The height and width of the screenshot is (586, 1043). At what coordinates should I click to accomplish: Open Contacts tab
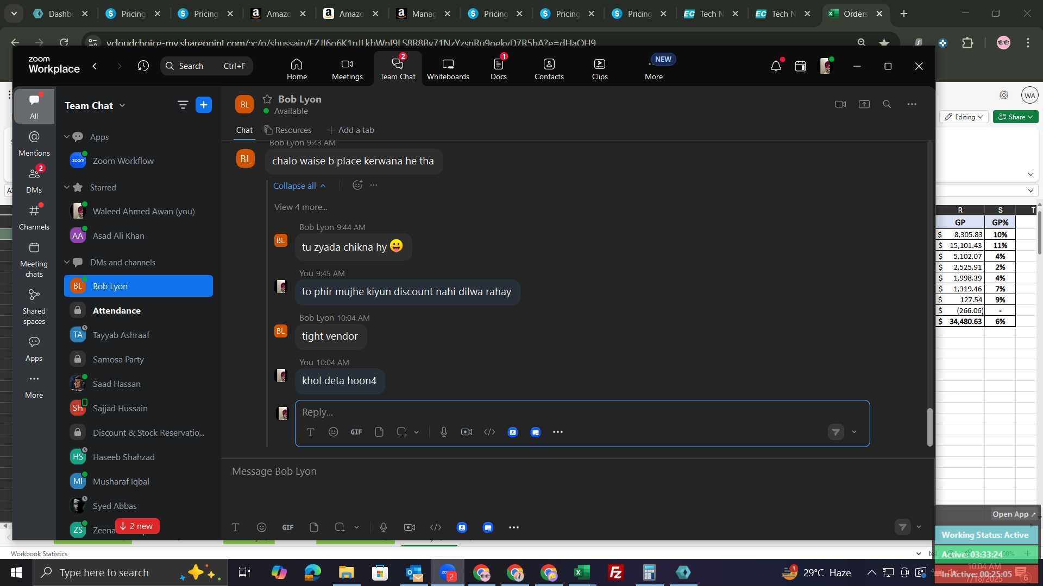pyautogui.click(x=549, y=69)
